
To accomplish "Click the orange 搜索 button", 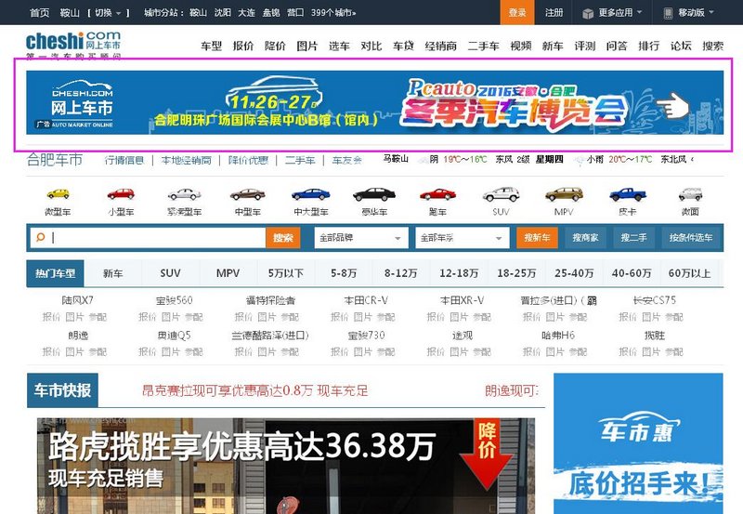I will [283, 238].
